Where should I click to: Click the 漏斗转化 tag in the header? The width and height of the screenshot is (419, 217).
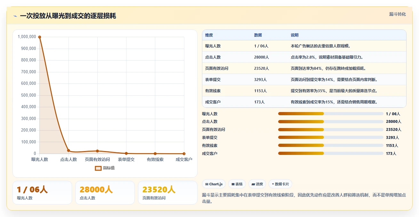point(397,14)
